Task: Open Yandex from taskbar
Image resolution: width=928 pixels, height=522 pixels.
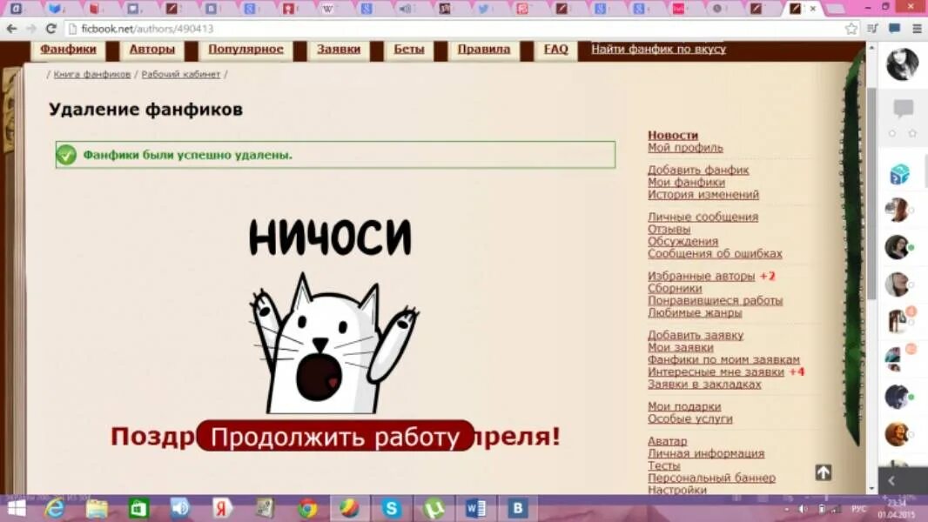Action: [x=222, y=508]
